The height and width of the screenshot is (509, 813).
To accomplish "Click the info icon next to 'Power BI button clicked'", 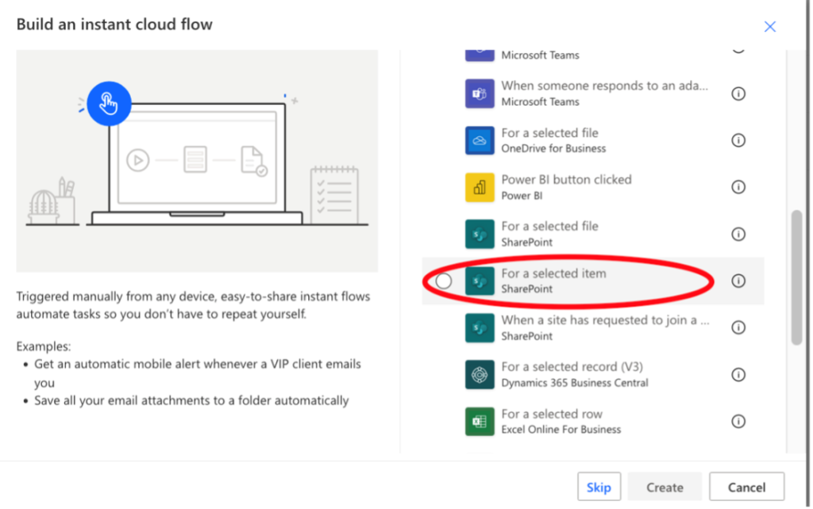I will [738, 187].
